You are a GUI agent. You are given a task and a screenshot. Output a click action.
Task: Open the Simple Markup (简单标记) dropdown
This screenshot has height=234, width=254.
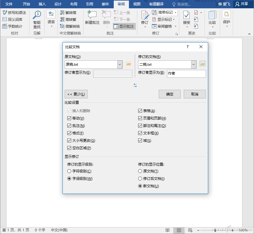(176, 12)
